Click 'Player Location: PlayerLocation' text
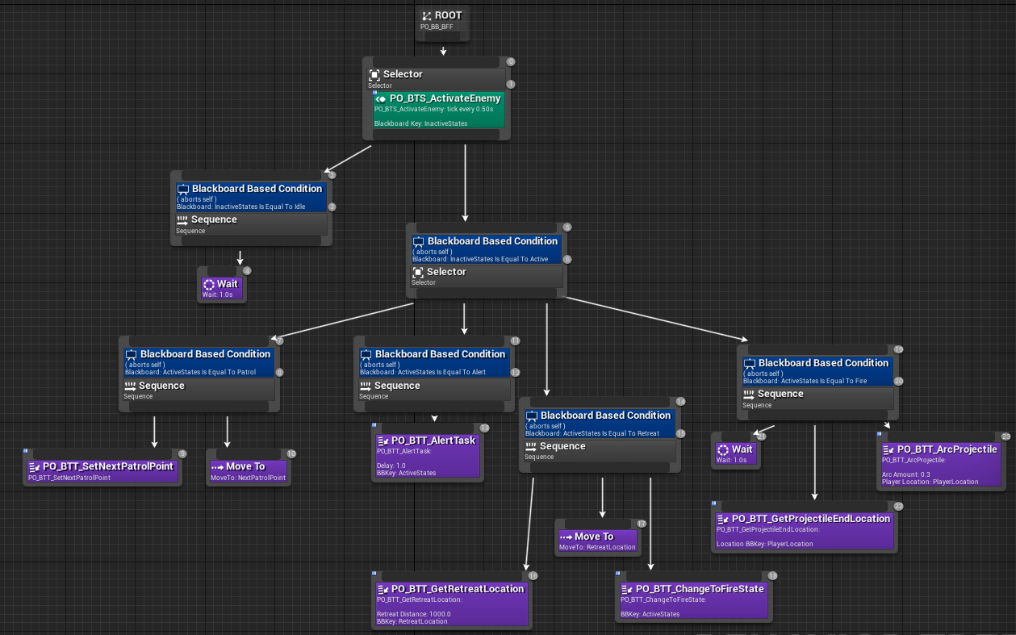This screenshot has width=1016, height=635. point(930,482)
